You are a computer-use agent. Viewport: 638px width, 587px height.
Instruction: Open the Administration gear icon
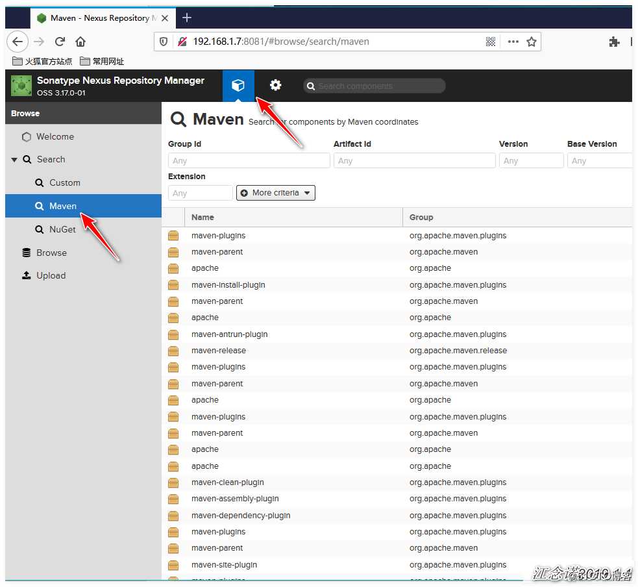tap(275, 85)
